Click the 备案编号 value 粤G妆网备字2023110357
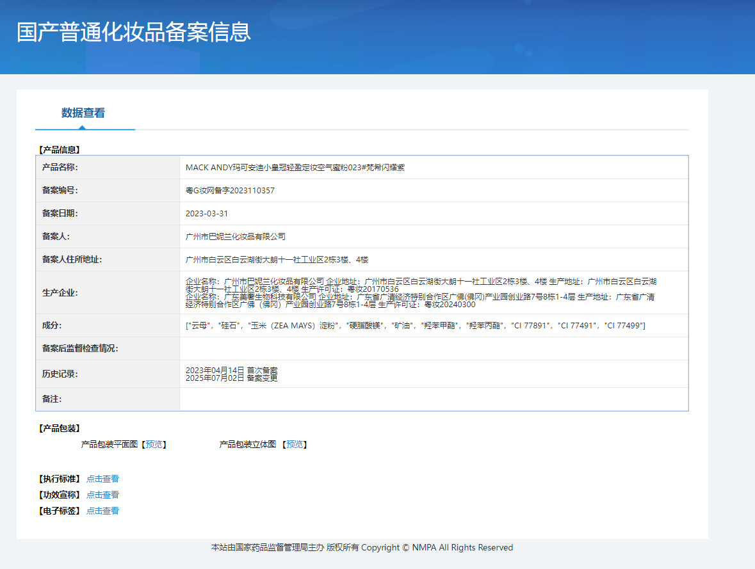 pyautogui.click(x=230, y=191)
